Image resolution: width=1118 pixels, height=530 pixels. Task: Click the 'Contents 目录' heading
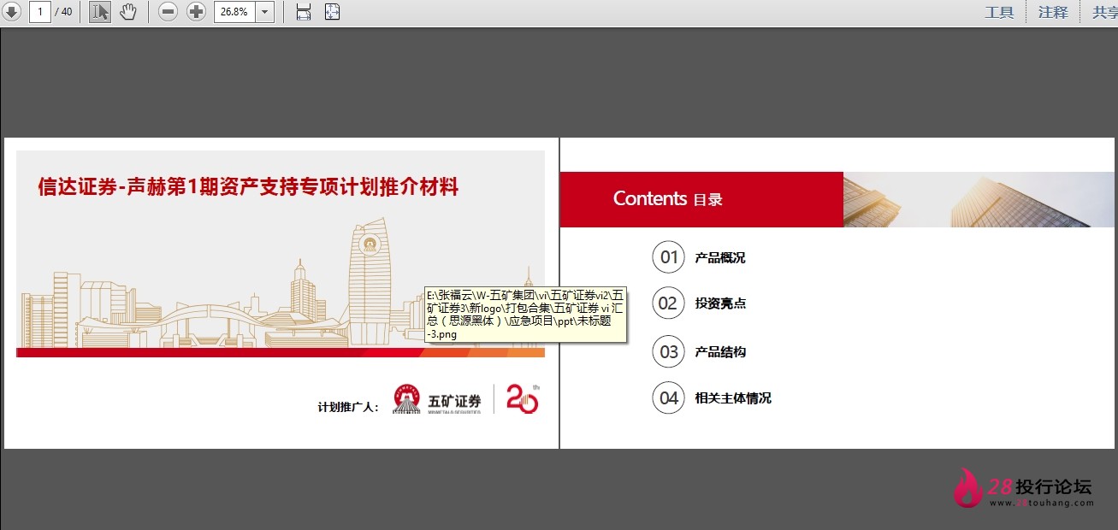pos(668,199)
